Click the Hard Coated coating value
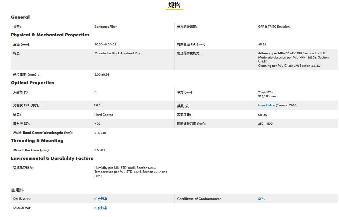This screenshot has width=339, height=217. tap(104, 115)
